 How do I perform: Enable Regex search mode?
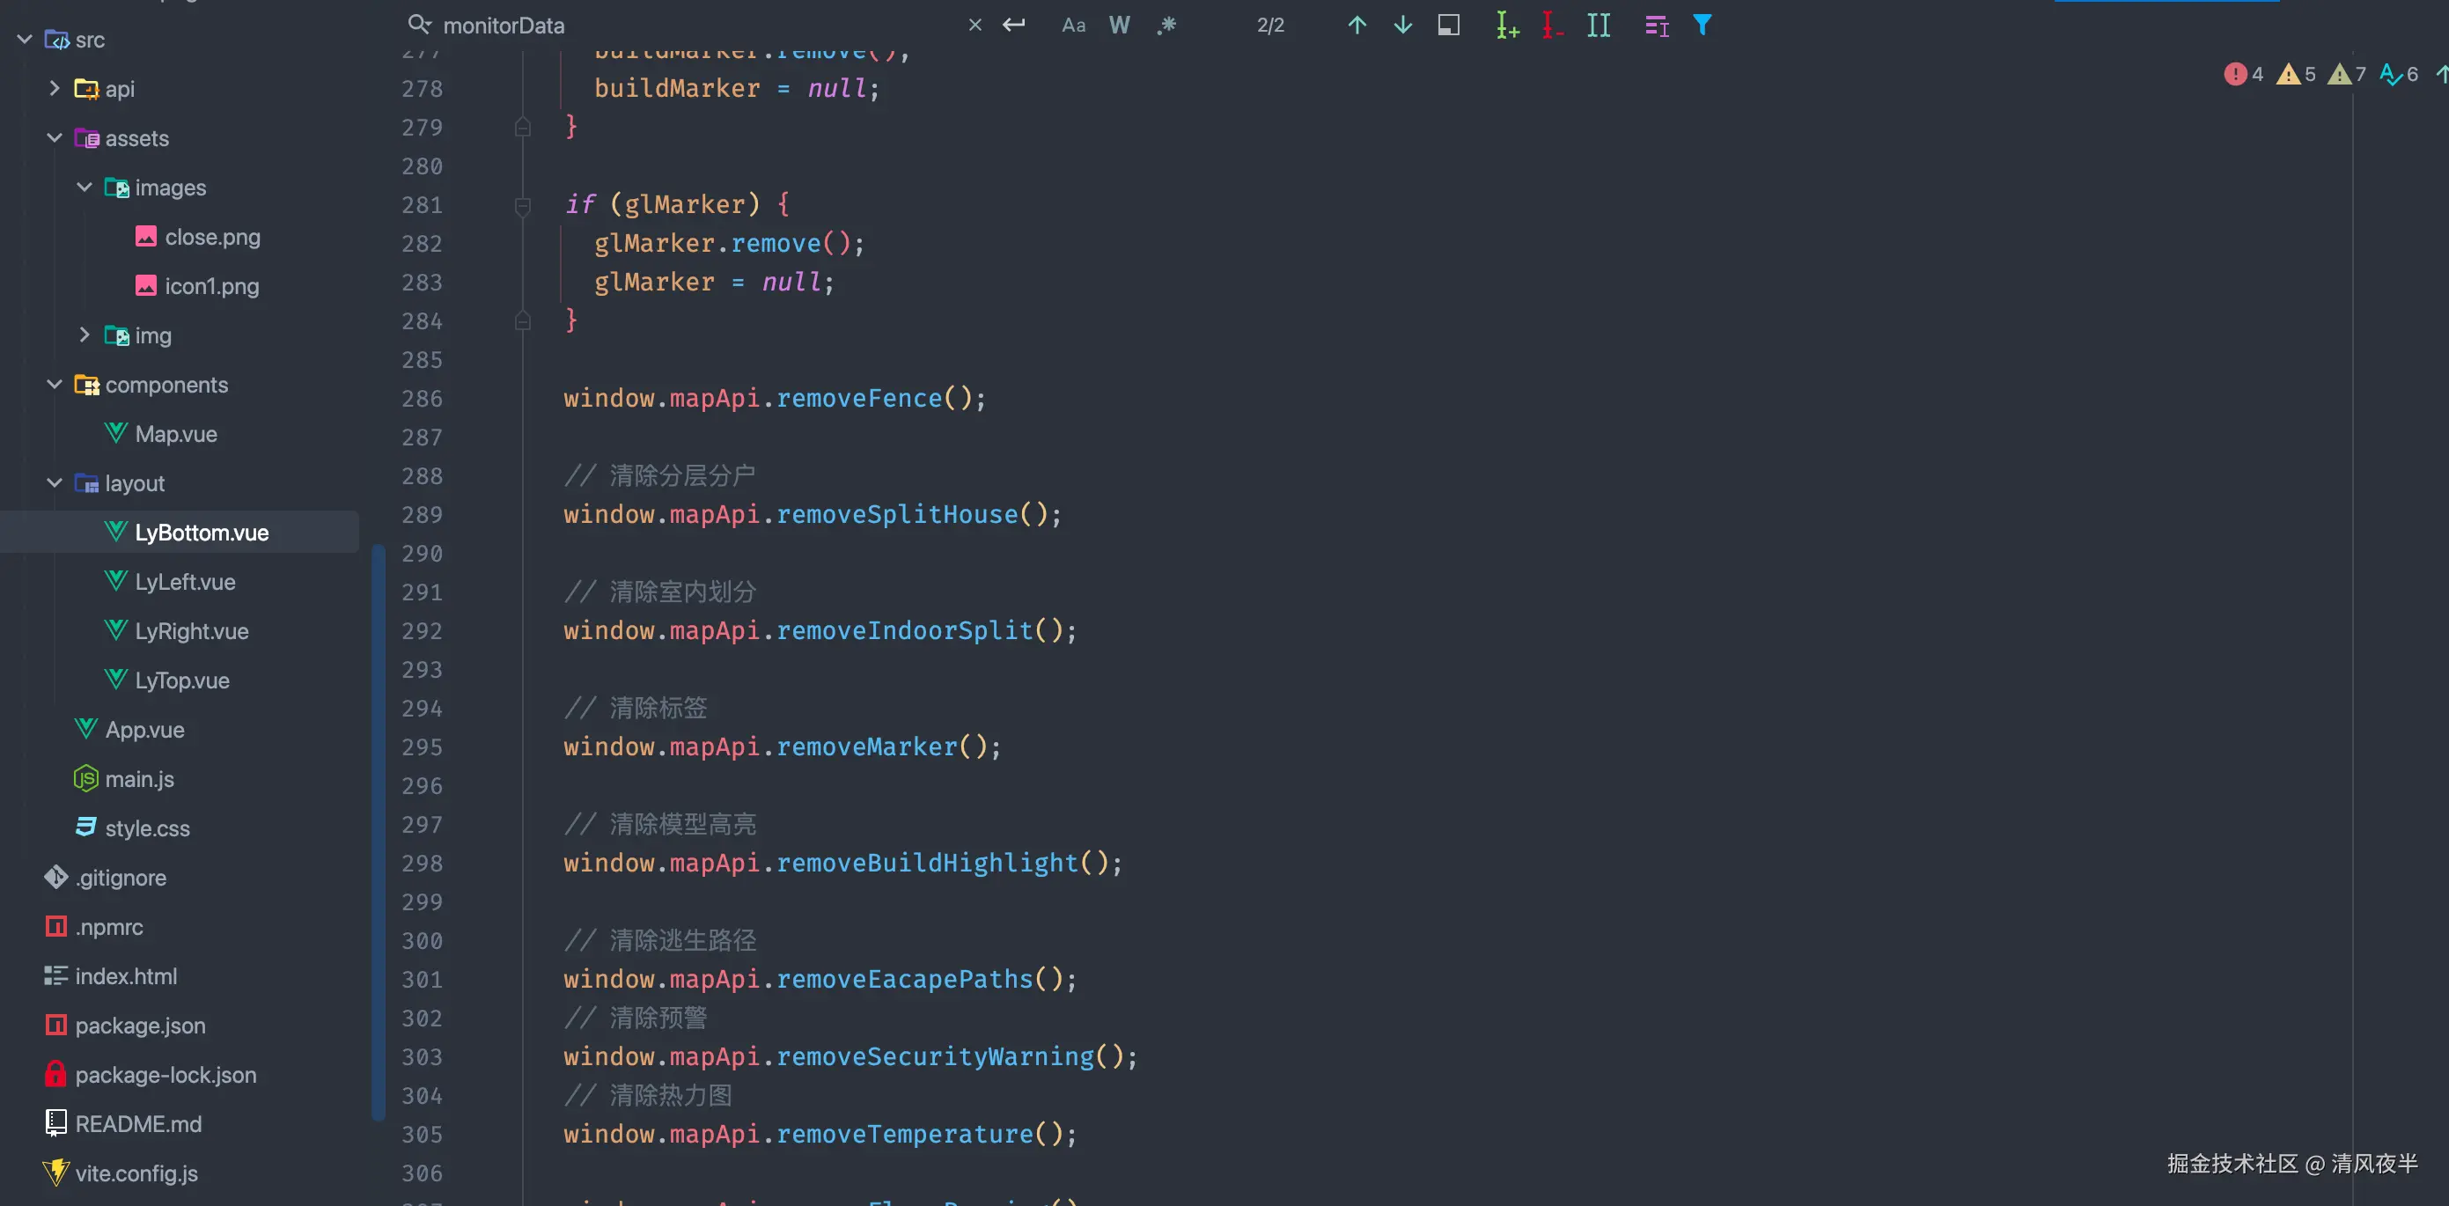coord(1166,26)
